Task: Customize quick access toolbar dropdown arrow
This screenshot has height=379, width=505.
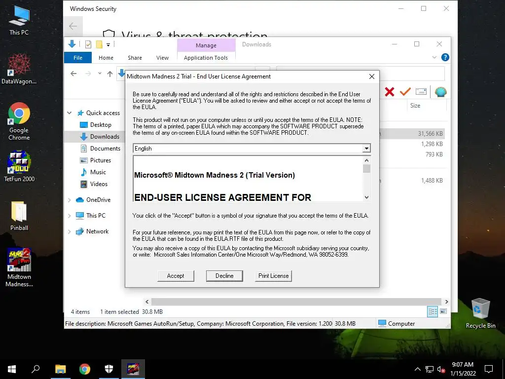Action: (108, 45)
